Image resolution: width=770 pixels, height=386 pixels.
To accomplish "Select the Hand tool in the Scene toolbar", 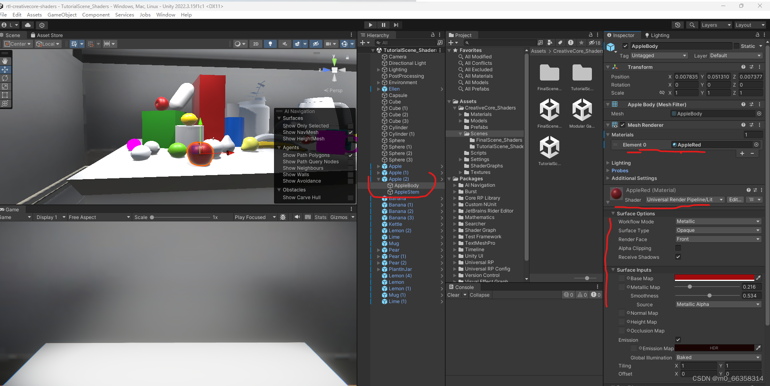I will 6,61.
